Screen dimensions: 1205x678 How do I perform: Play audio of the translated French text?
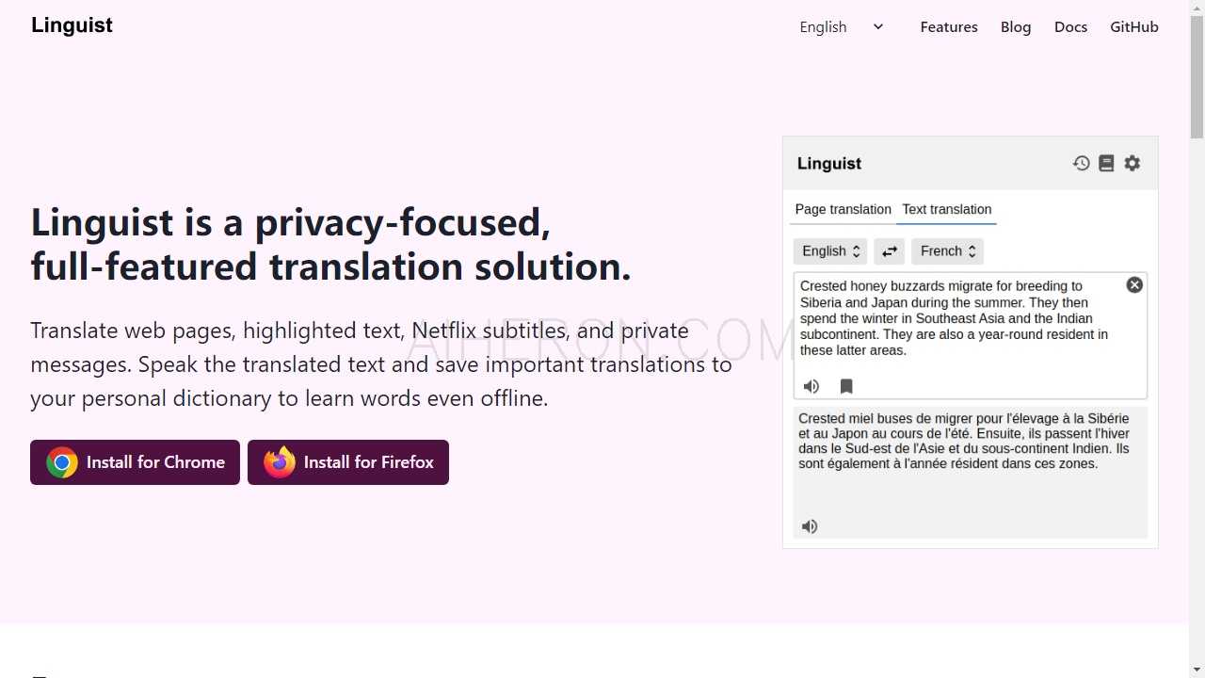pos(810,526)
